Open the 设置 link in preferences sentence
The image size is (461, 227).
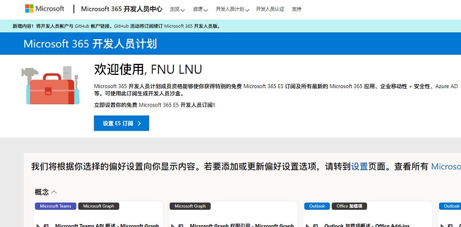[x=360, y=167]
